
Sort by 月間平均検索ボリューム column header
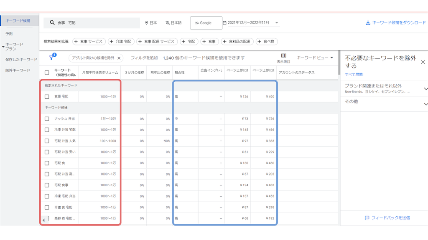(100, 72)
